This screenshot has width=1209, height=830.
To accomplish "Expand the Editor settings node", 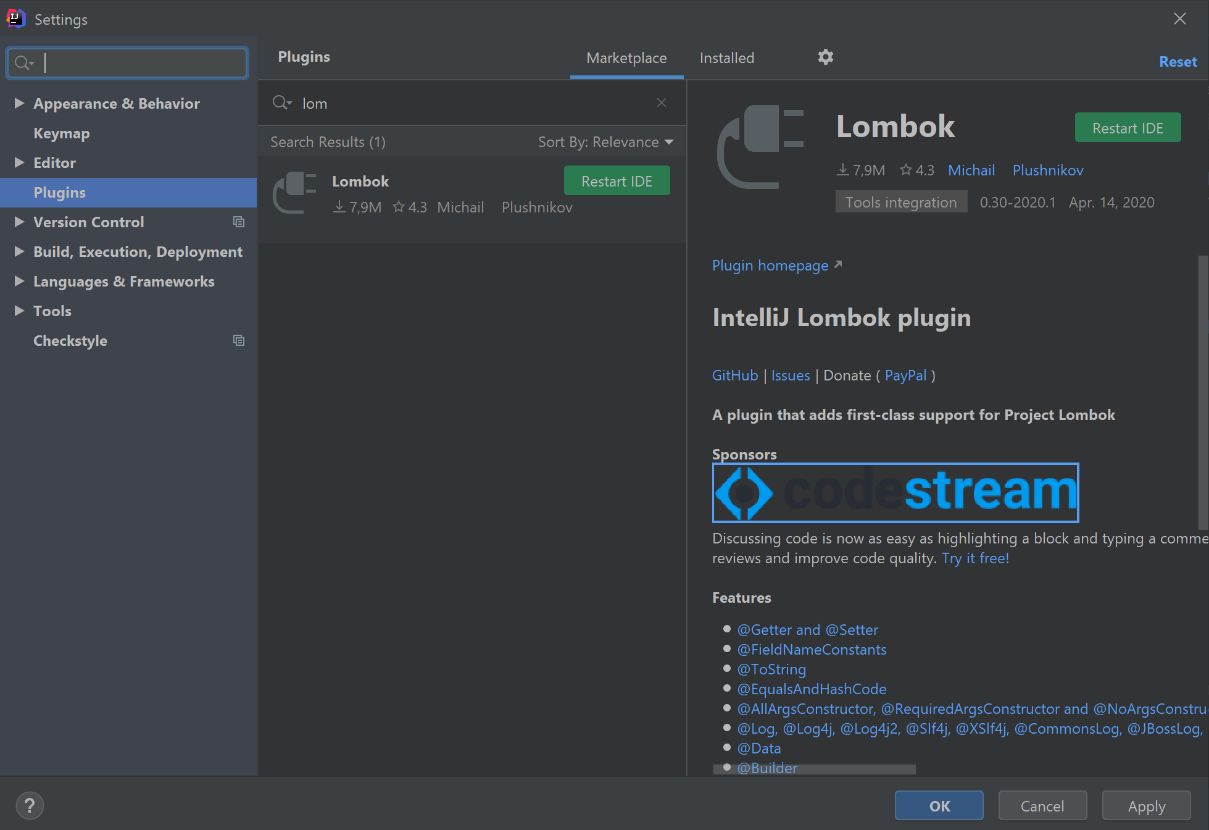I will coord(19,162).
